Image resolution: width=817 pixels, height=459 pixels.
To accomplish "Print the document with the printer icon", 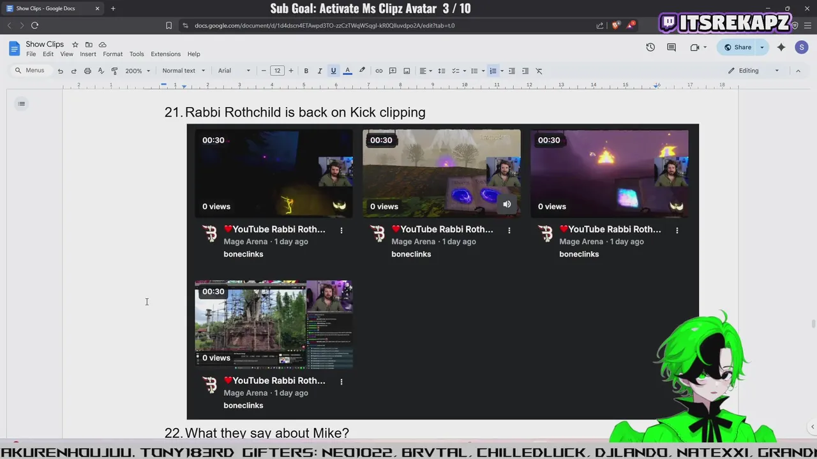I will pos(87,71).
